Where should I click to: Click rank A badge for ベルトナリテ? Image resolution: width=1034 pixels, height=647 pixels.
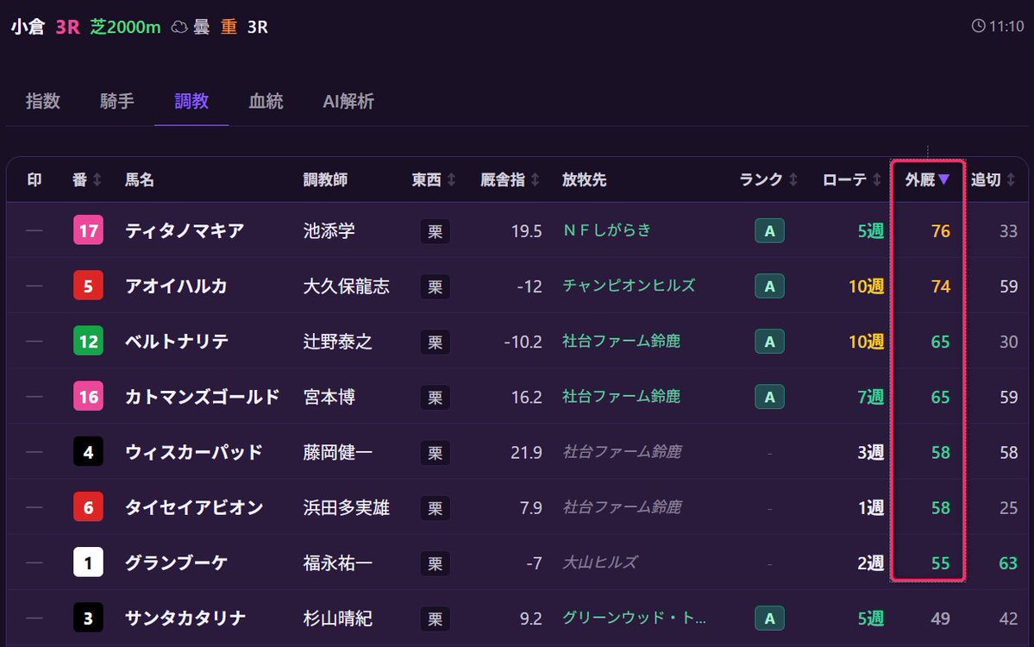pyautogui.click(x=769, y=342)
